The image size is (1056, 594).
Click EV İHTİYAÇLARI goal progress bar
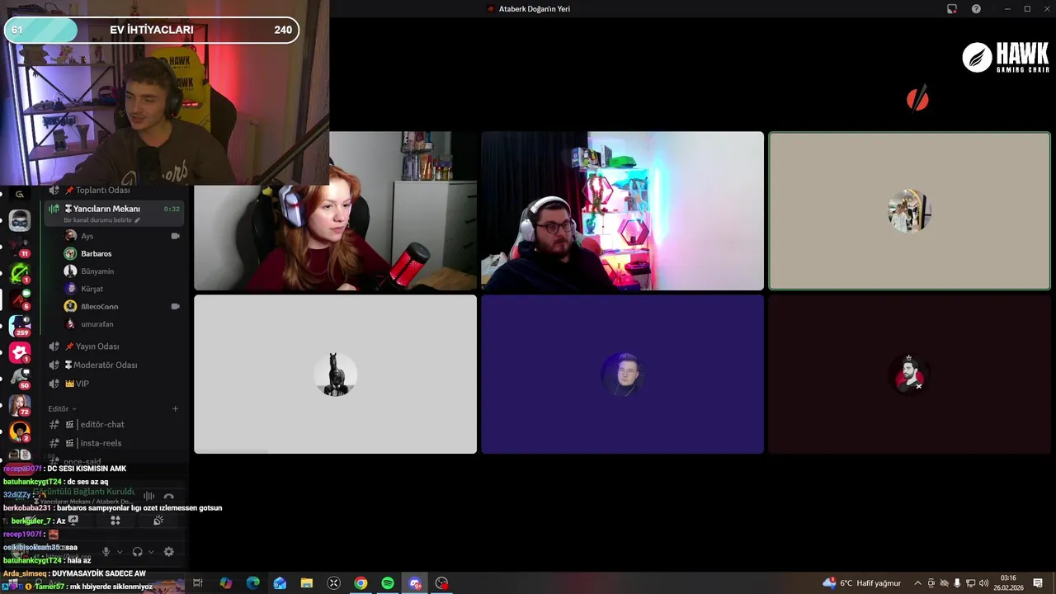(152, 30)
